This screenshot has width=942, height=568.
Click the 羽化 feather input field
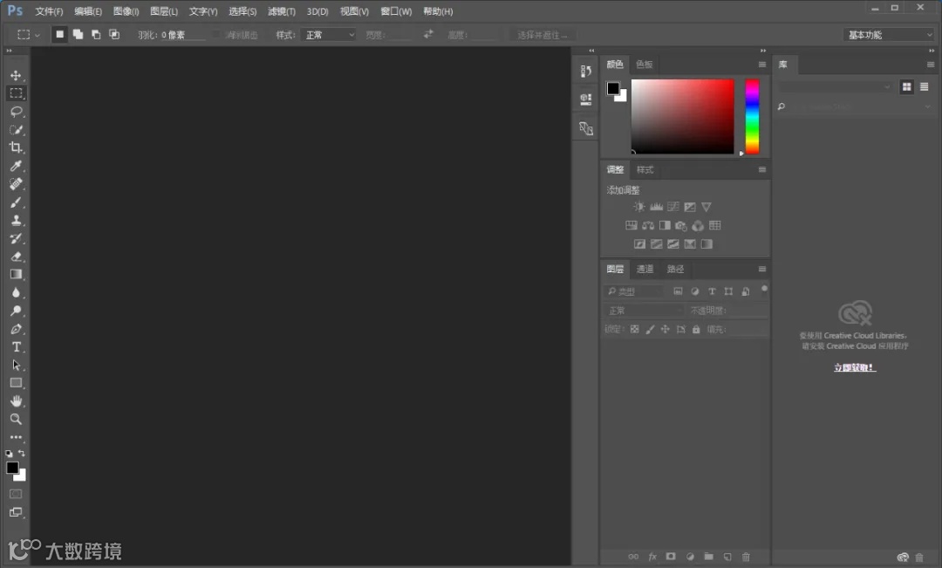182,35
